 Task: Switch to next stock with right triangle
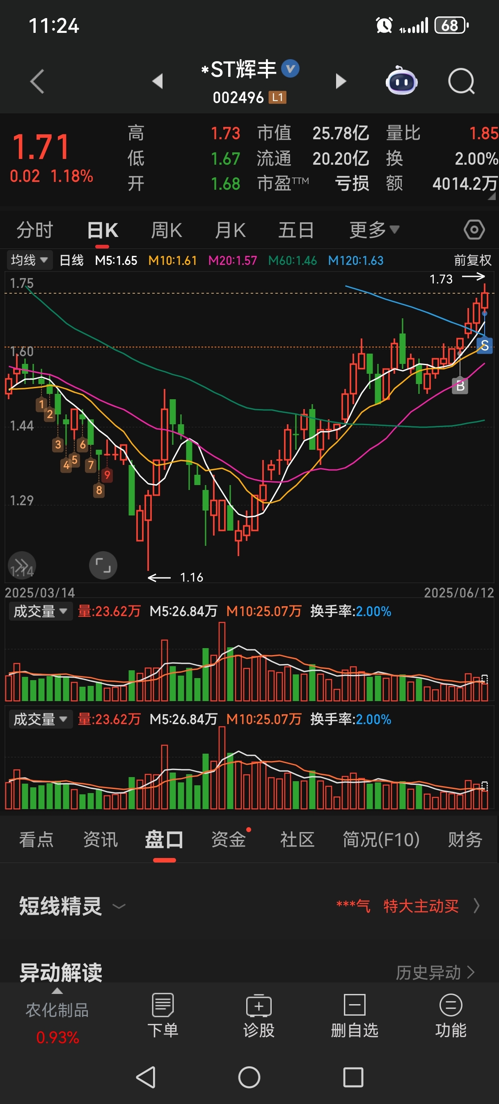coord(341,81)
